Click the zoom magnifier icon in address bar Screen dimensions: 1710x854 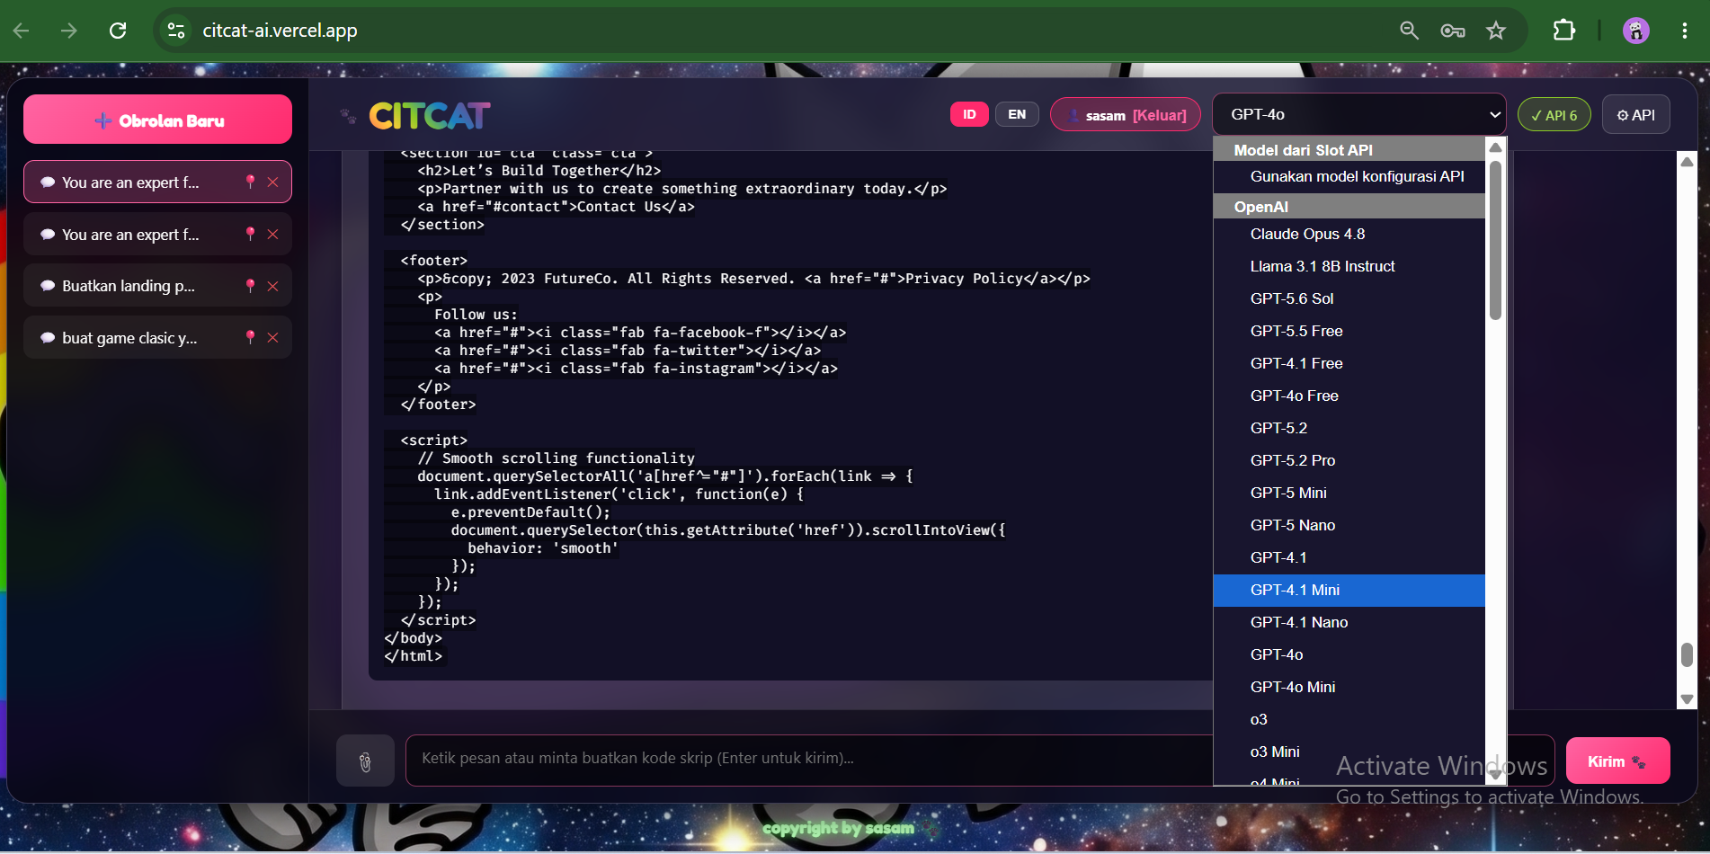1409,31
